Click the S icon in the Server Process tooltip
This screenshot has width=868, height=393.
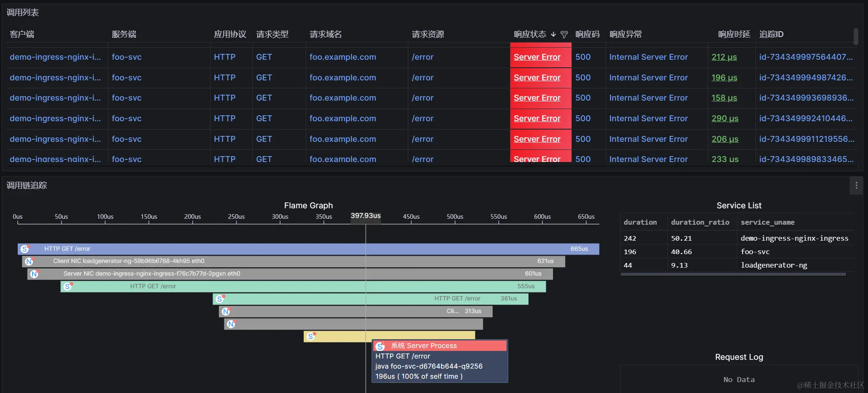pyautogui.click(x=380, y=345)
